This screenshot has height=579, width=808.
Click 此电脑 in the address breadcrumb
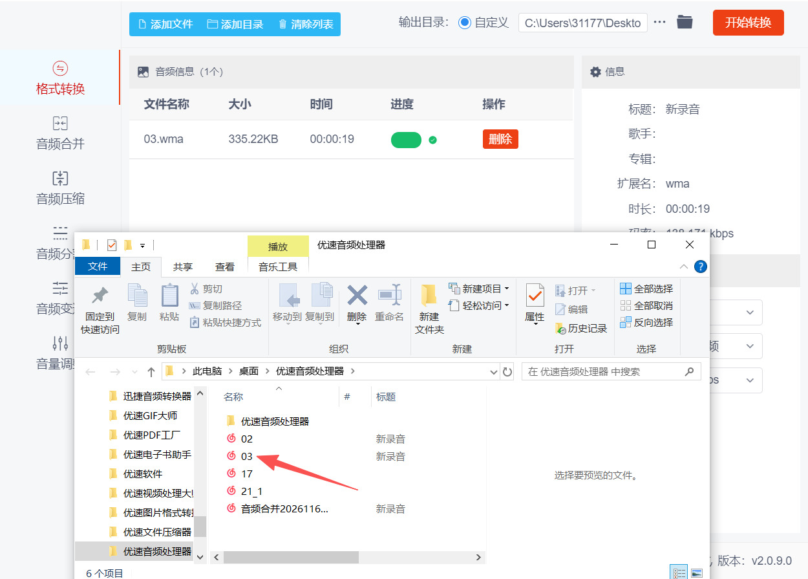(x=207, y=371)
